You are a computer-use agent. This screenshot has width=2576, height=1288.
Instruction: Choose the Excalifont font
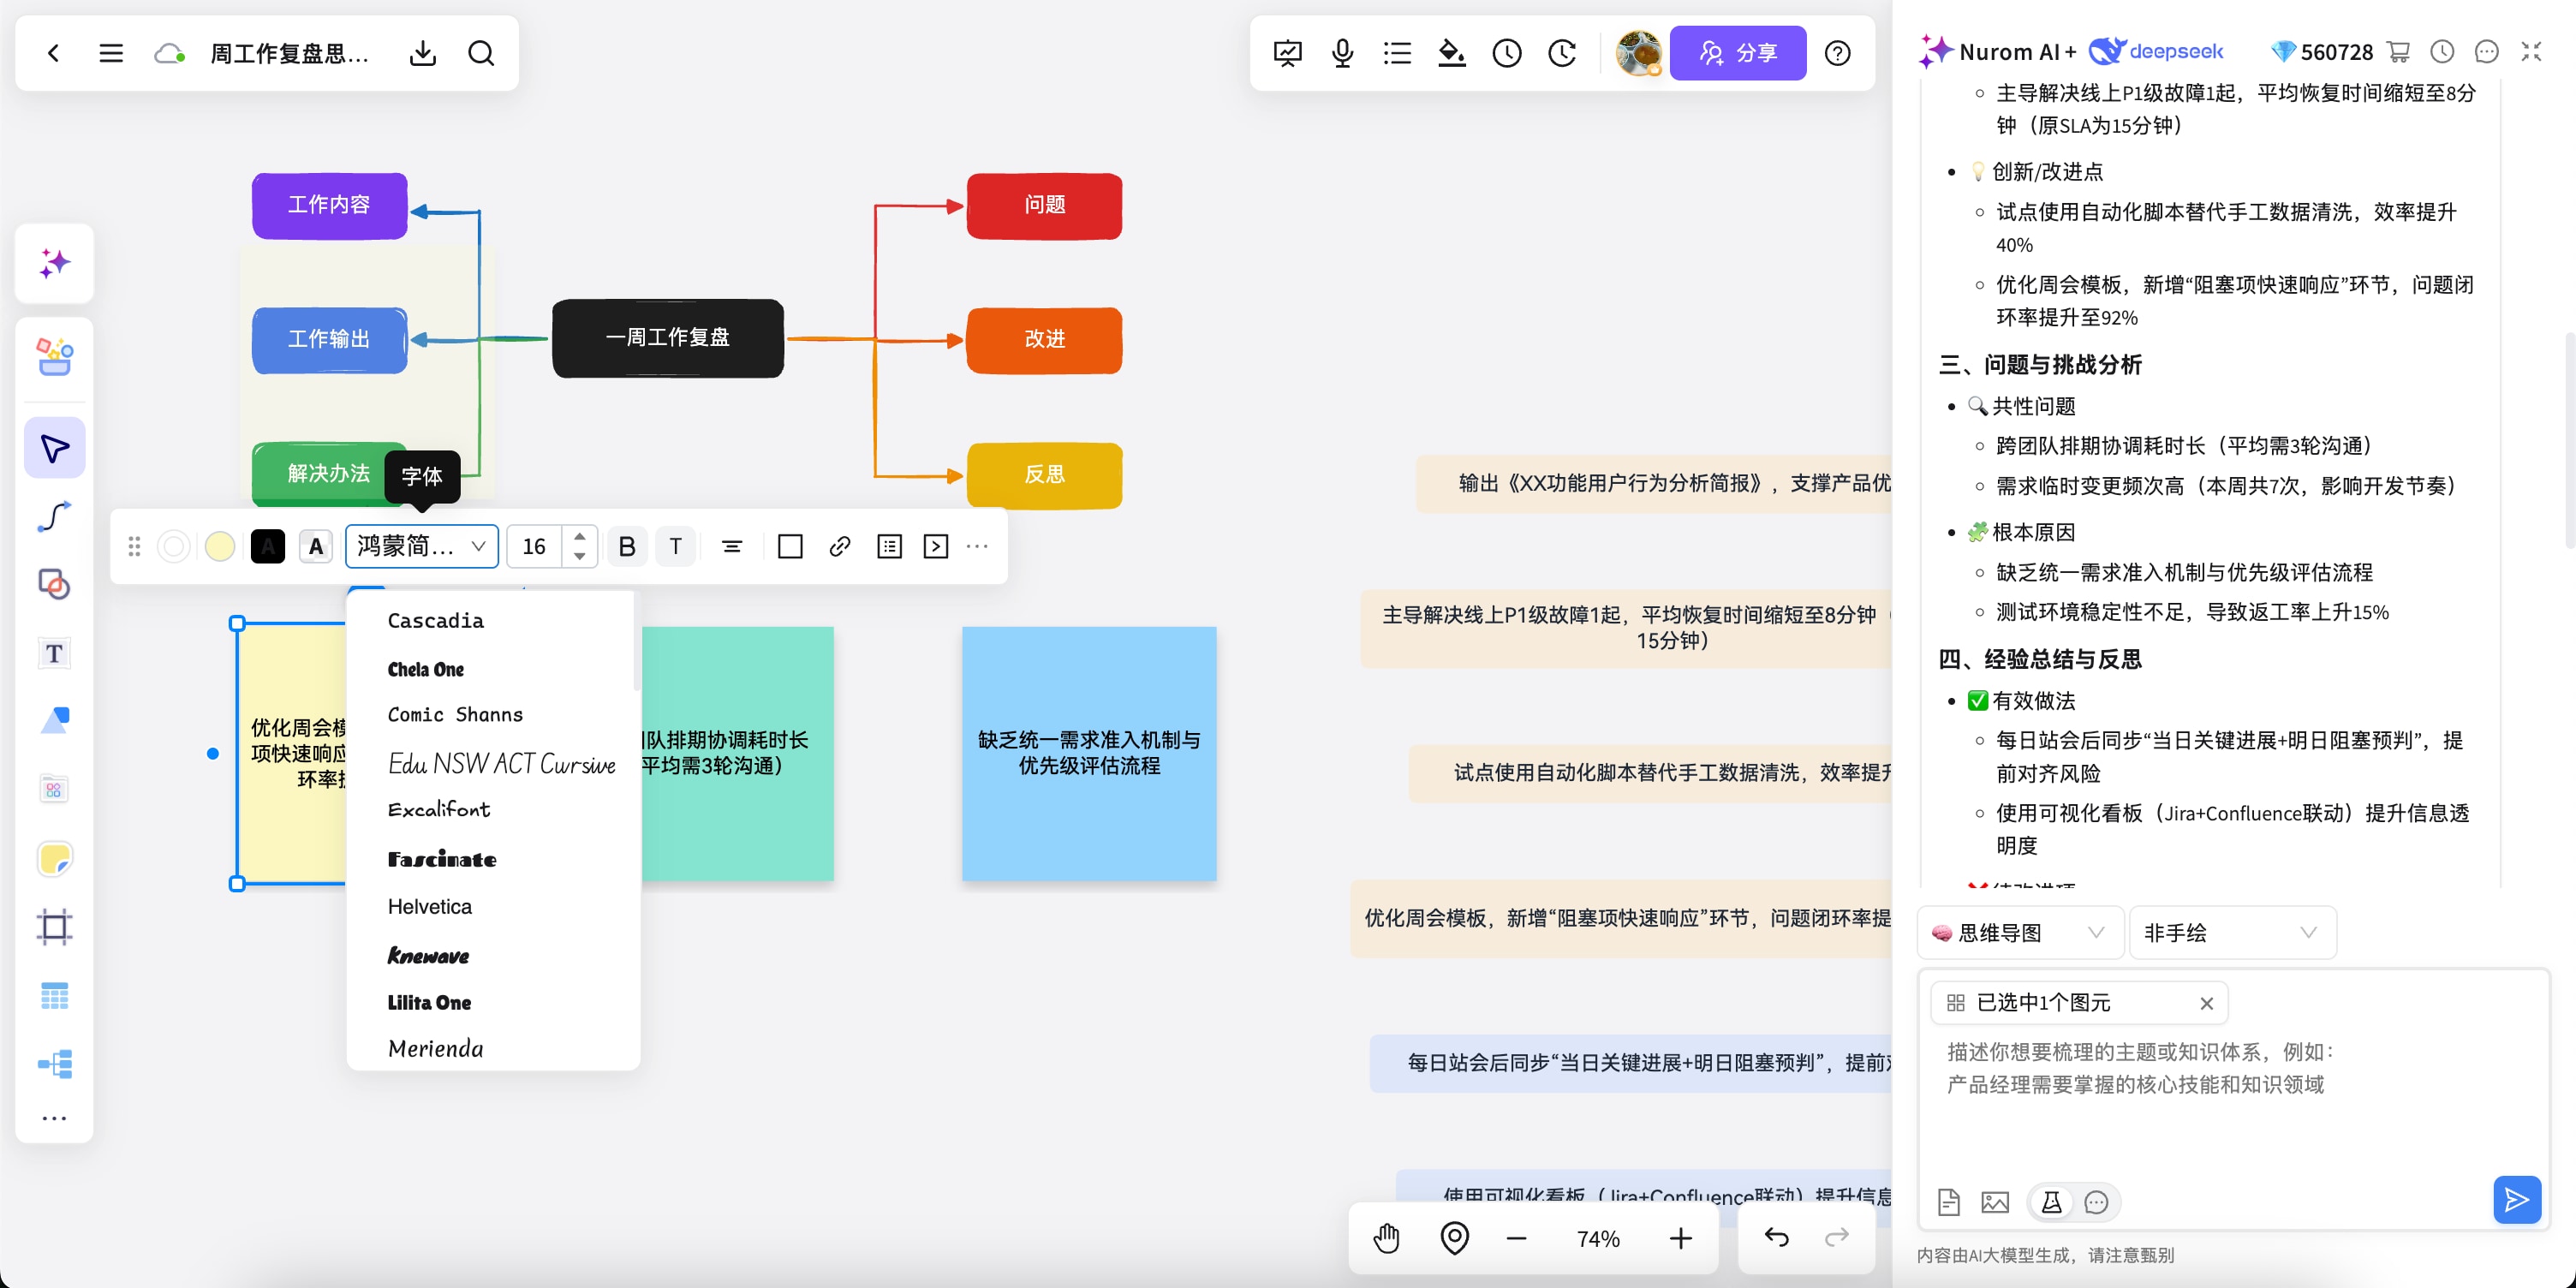(x=439, y=810)
